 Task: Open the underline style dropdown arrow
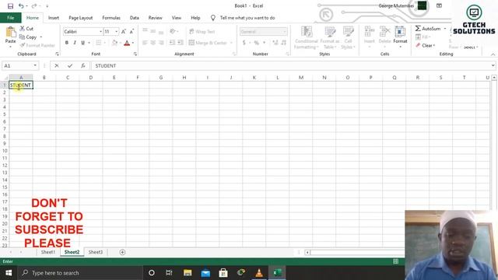[89, 43]
